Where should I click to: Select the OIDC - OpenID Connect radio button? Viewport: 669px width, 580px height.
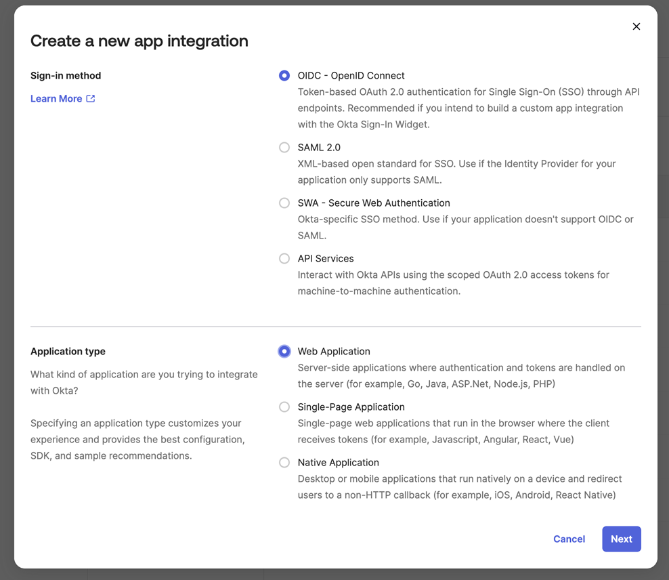point(284,76)
